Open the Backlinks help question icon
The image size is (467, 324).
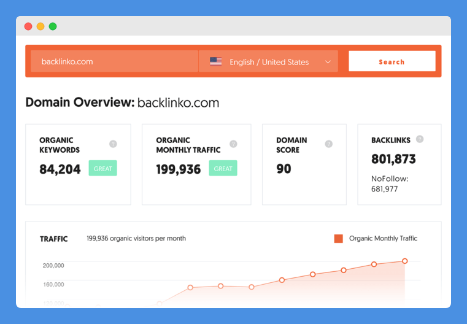tap(420, 139)
